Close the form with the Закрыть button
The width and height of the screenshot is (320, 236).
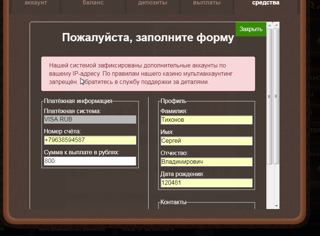point(251,28)
